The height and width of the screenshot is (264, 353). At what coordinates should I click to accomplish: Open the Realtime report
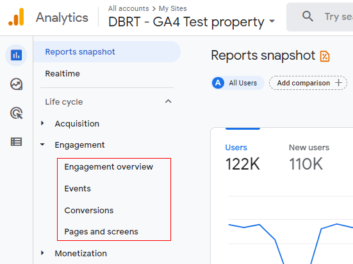tap(62, 74)
